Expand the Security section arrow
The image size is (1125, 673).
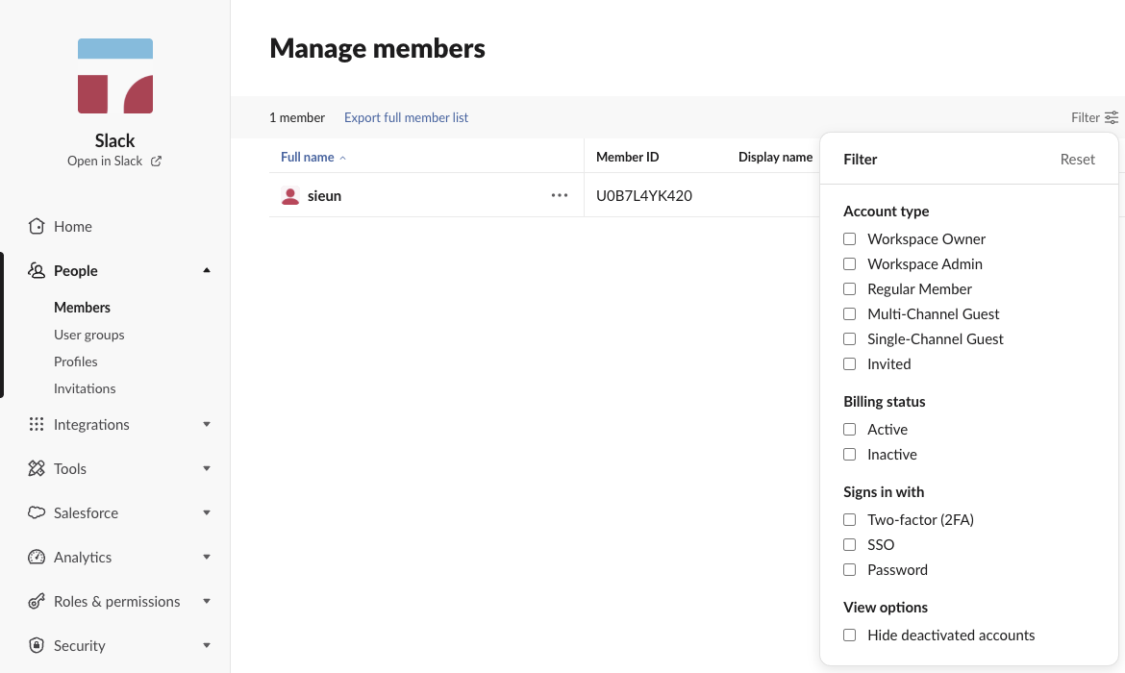[207, 645]
